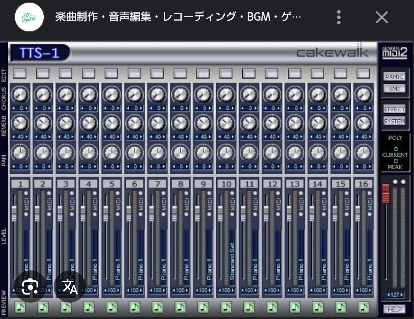This screenshot has height=319, width=414.
Task: Toggle the EDIT button for channel 1
Action: coord(20,73)
